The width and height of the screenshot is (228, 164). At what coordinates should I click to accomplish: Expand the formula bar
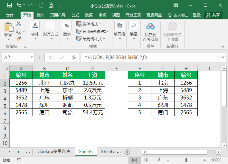pos(223,57)
